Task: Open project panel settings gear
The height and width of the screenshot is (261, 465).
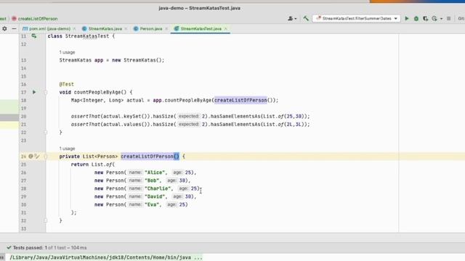Action: click(x=4, y=29)
